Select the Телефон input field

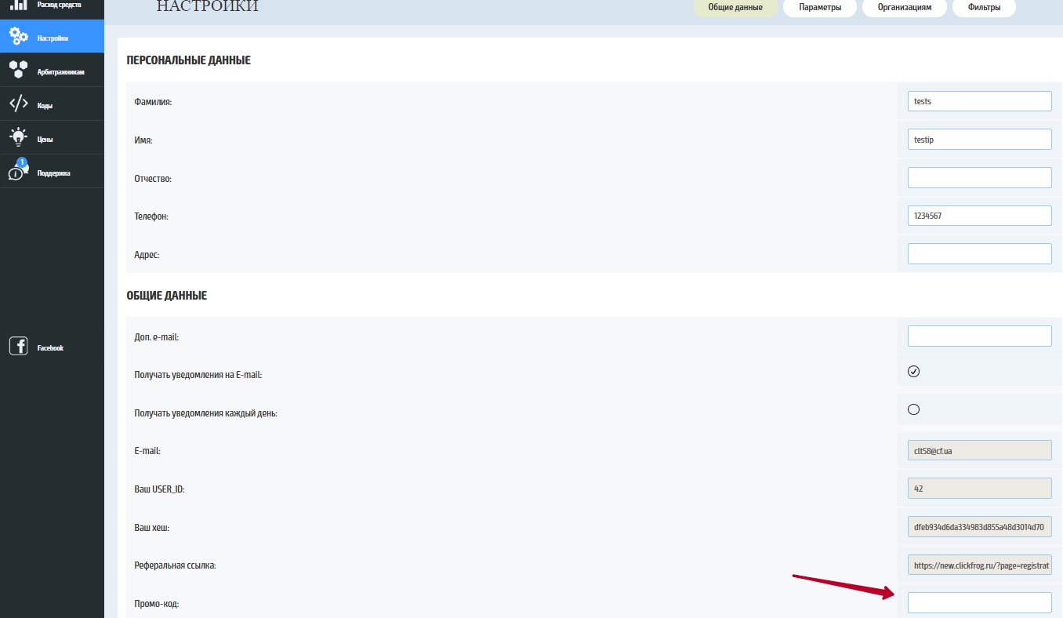pyautogui.click(x=979, y=216)
